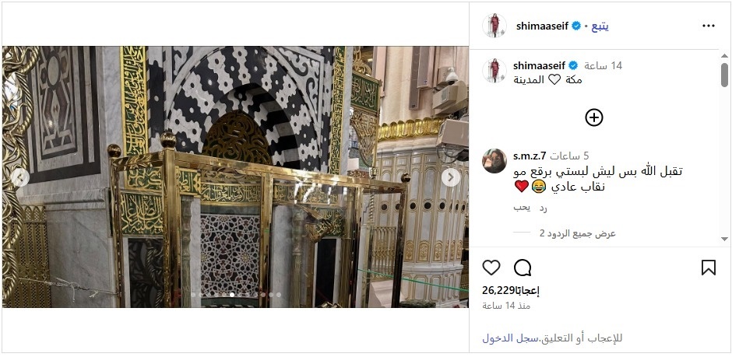Open comments with the speech bubble icon
This screenshot has height=357, width=732.
(x=523, y=268)
